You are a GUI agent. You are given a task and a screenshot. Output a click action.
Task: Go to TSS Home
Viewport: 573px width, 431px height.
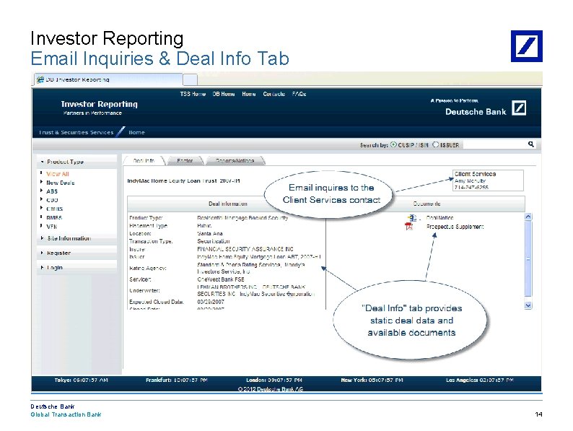point(193,94)
